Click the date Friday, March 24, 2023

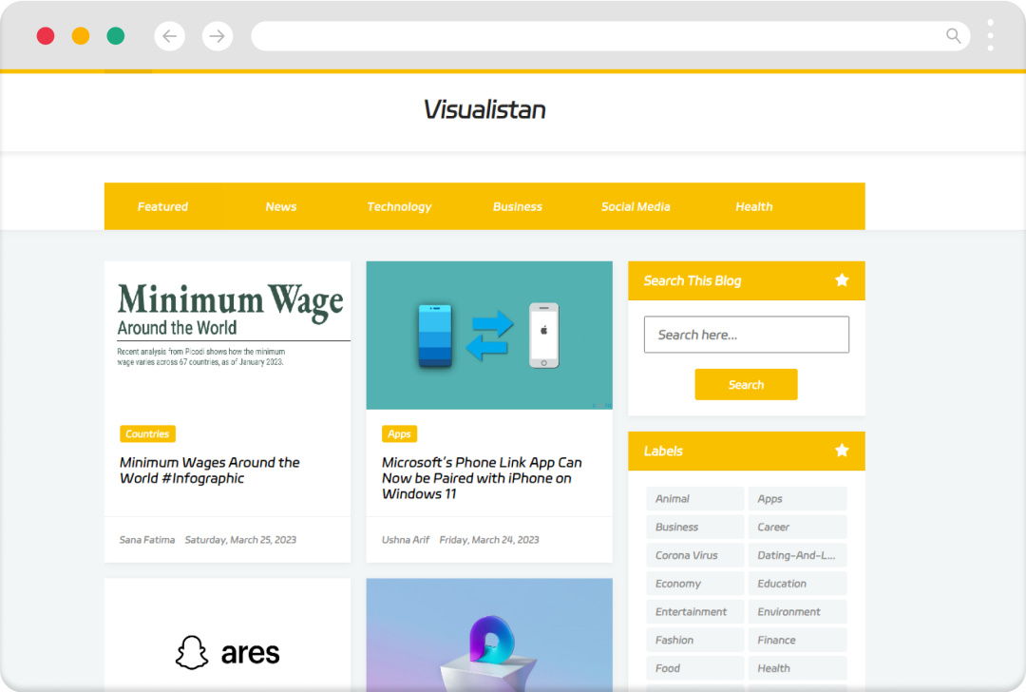point(489,540)
